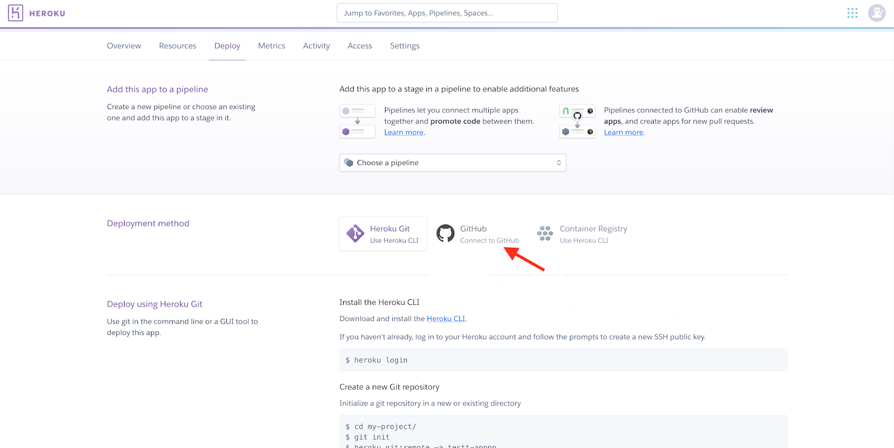
Task: Click the 'Deployment method' heading
Action: coord(148,224)
